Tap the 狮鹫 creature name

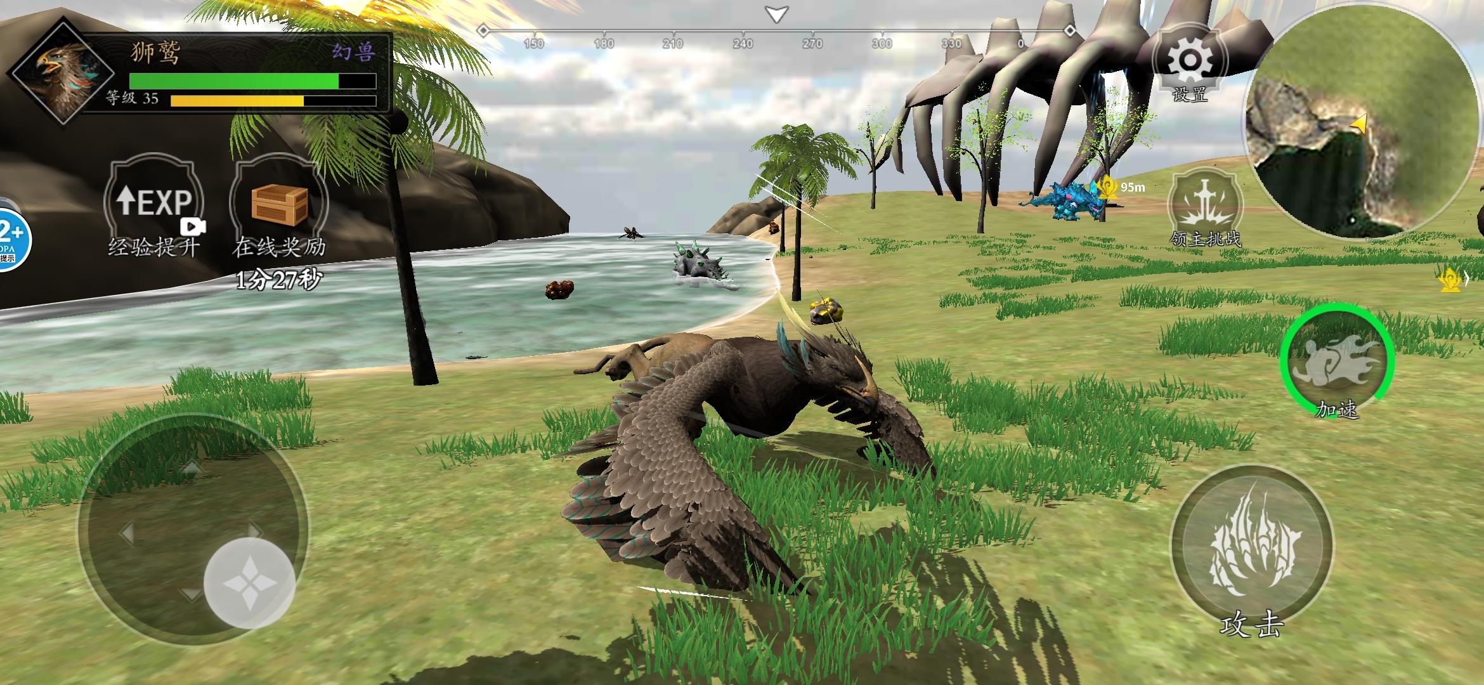[x=156, y=53]
